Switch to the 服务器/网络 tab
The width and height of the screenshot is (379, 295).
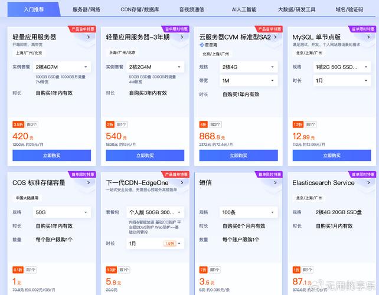point(86,9)
